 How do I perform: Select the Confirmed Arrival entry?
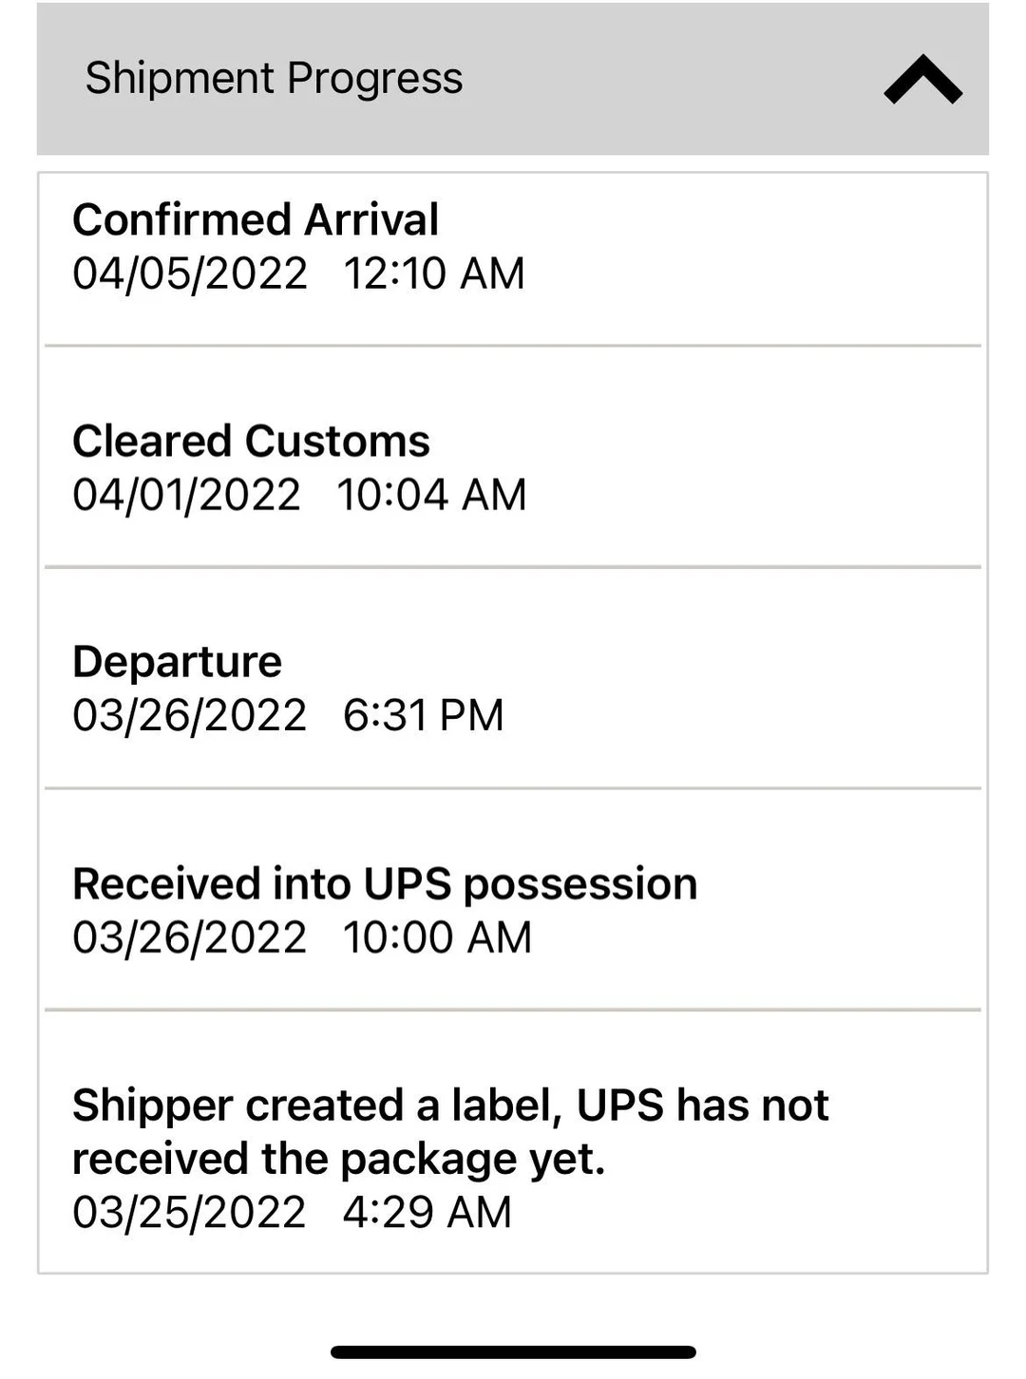[x=380, y=247]
